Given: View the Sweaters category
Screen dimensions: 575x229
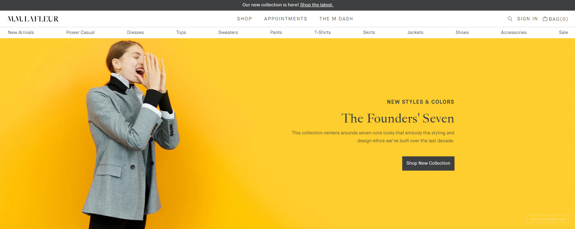Looking at the screenshot, I should pyautogui.click(x=228, y=32).
